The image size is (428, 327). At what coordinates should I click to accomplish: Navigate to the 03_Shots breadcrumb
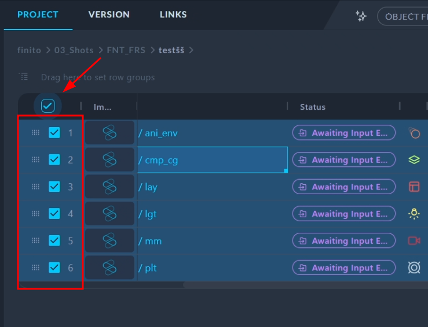pyautogui.click(x=74, y=50)
